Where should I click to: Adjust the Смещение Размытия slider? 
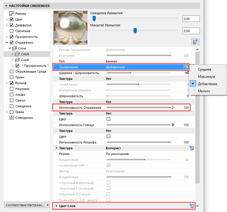point(94,19)
